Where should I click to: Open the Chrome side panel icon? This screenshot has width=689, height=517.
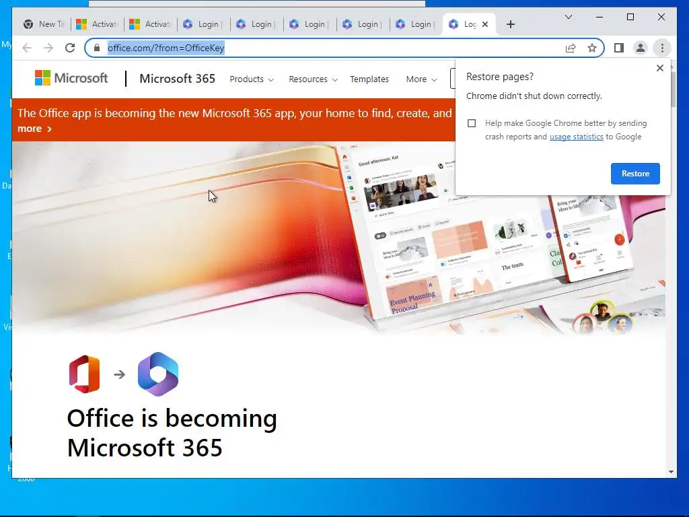pos(619,48)
